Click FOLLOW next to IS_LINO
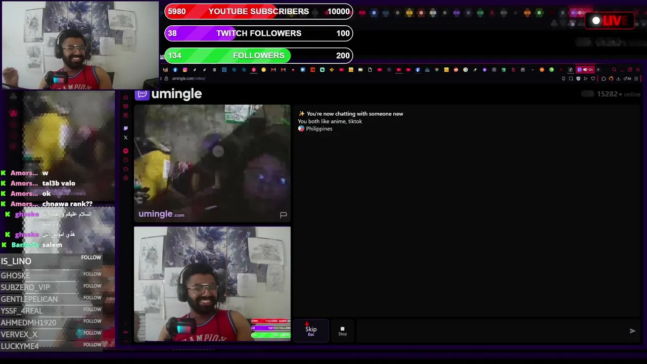 point(91,257)
